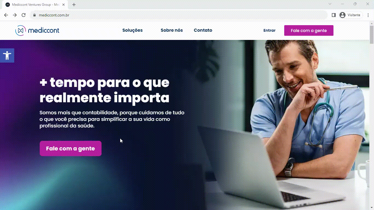Go forward with the browser arrow
The width and height of the screenshot is (374, 210).
tap(15, 15)
